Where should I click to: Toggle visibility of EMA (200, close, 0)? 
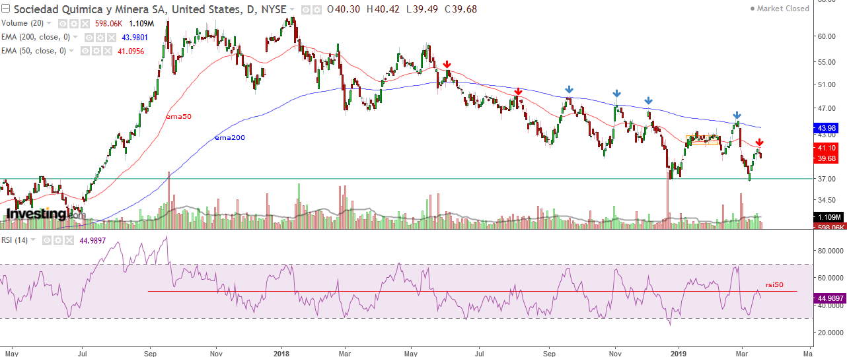click(89, 38)
